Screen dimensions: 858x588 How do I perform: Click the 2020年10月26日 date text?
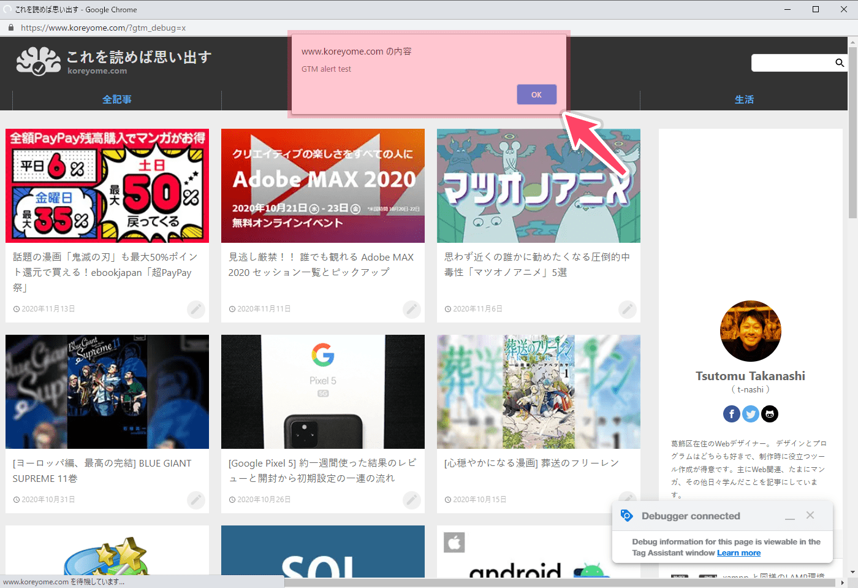click(x=264, y=500)
